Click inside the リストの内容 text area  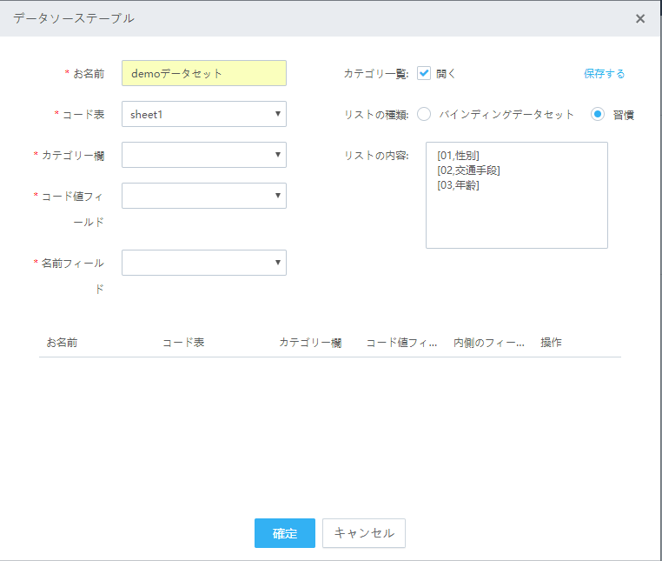tap(517, 196)
